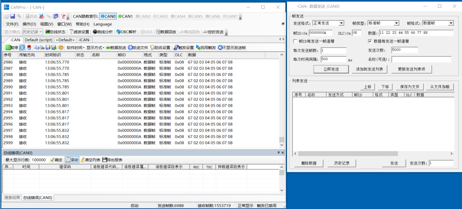The image size is (462, 209).
Task: Open 触发设置 trigger settings
Action: coord(183,48)
